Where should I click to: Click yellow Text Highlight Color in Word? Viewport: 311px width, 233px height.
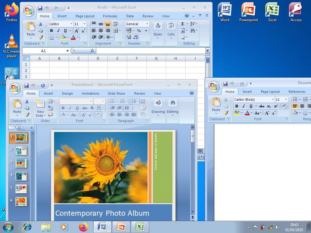tap(236, 113)
